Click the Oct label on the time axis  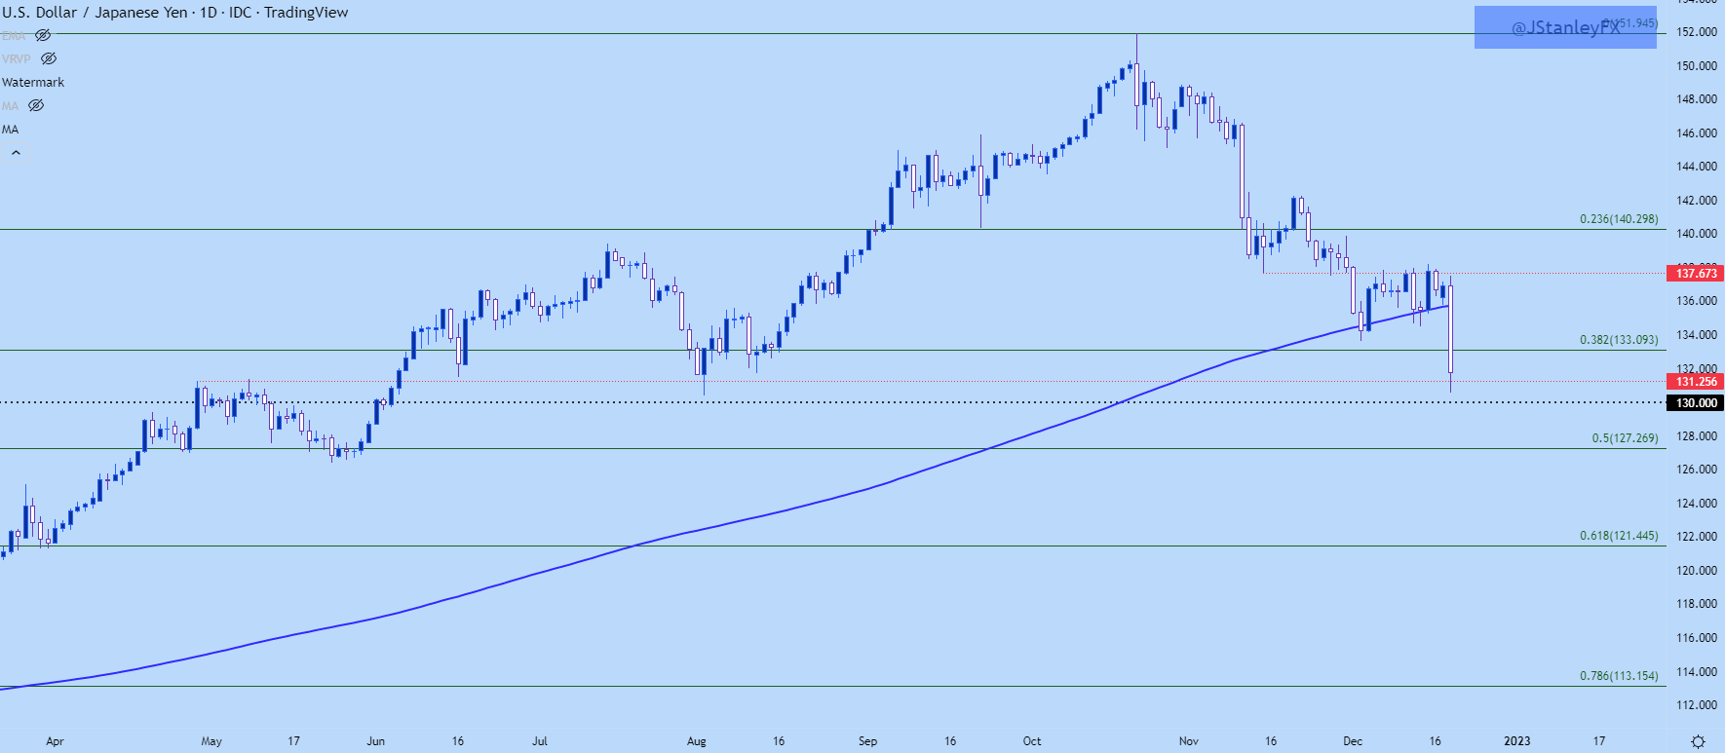pyautogui.click(x=1032, y=741)
